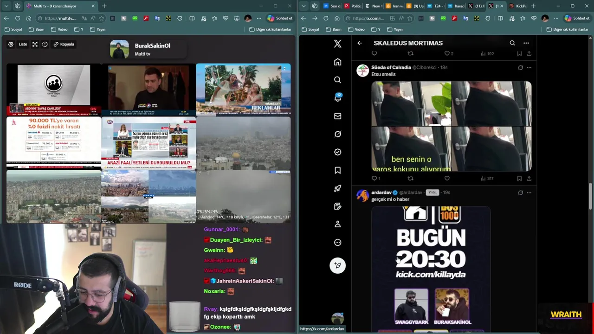This screenshot has height=334, width=594.
Task: Open the 90.000 TL faizli nakit thumbnail
Action: 54,142
